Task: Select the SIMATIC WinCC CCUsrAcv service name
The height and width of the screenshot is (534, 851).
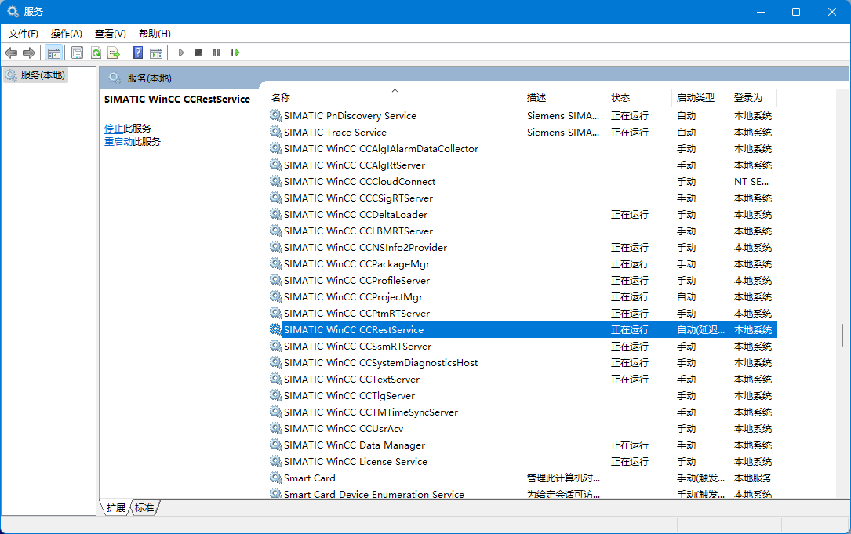Action: point(344,429)
